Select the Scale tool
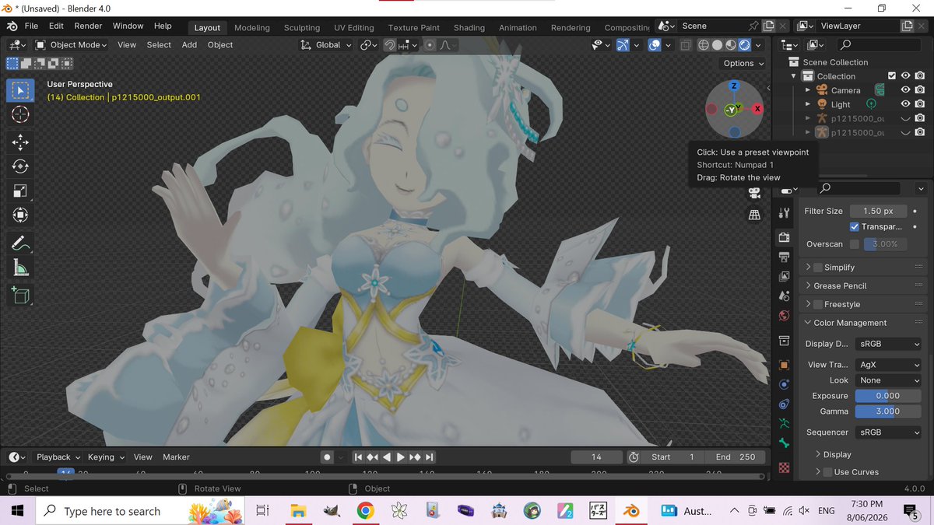This screenshot has height=525, width=934. tap(20, 191)
